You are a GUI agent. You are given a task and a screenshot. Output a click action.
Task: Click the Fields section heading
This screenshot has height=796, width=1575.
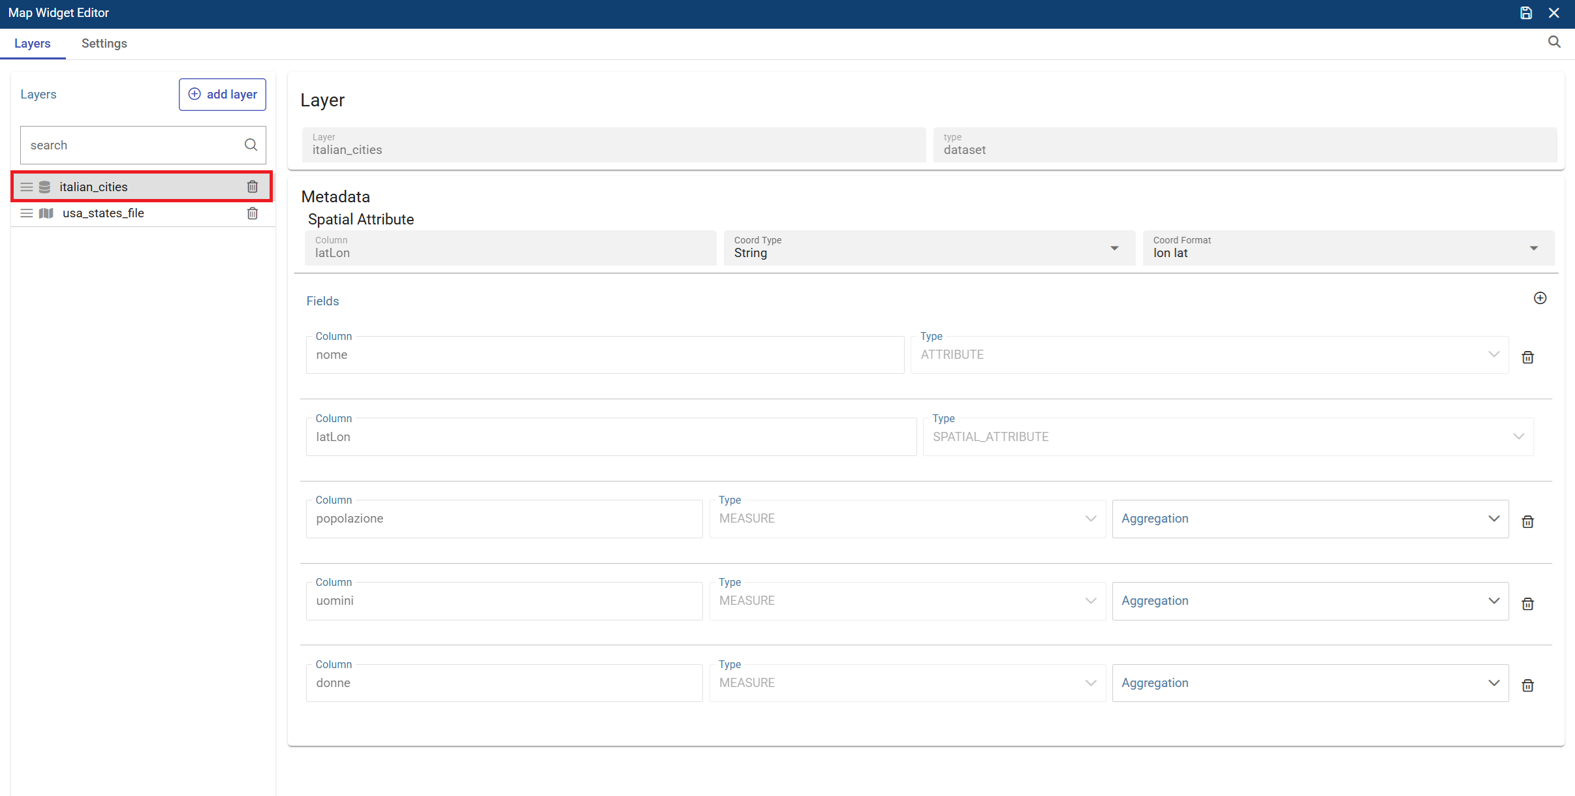[322, 301]
